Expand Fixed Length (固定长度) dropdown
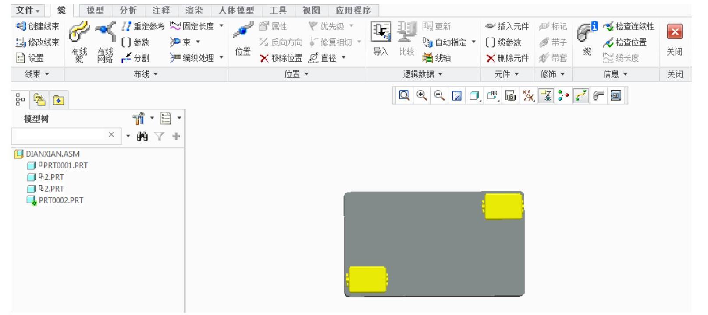The width and height of the screenshot is (708, 315). (221, 26)
